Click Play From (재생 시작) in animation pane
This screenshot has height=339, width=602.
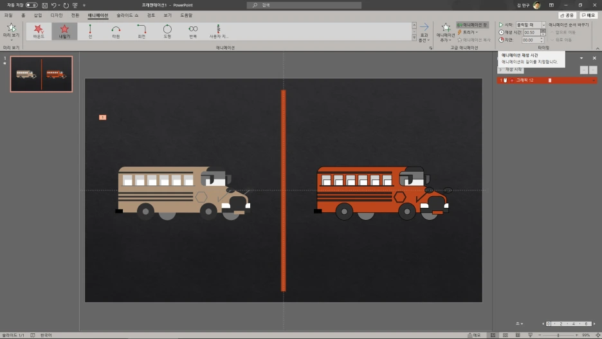511,69
